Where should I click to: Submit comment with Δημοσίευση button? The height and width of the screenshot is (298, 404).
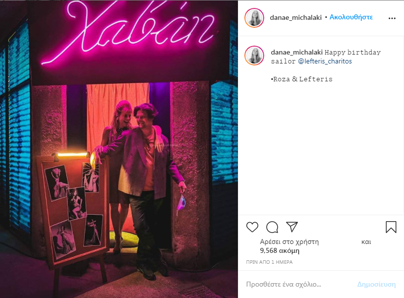click(x=376, y=284)
